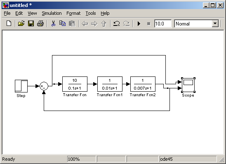Start simulation with the play button
This screenshot has height=164, width=226.
pyautogui.click(x=139, y=23)
